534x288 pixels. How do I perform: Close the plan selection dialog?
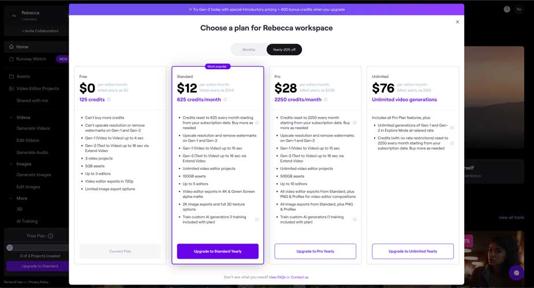[x=457, y=22]
